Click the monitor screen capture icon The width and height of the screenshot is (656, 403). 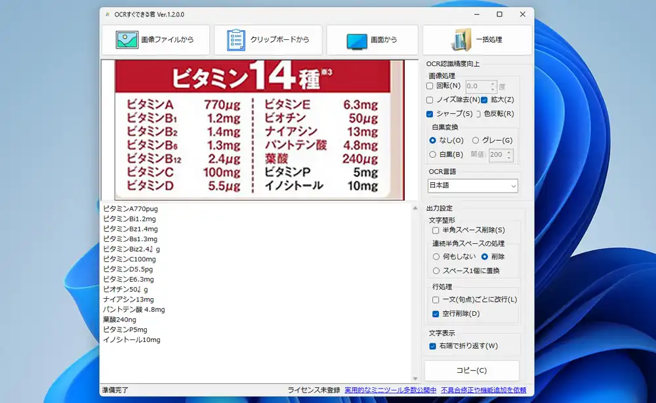click(356, 41)
